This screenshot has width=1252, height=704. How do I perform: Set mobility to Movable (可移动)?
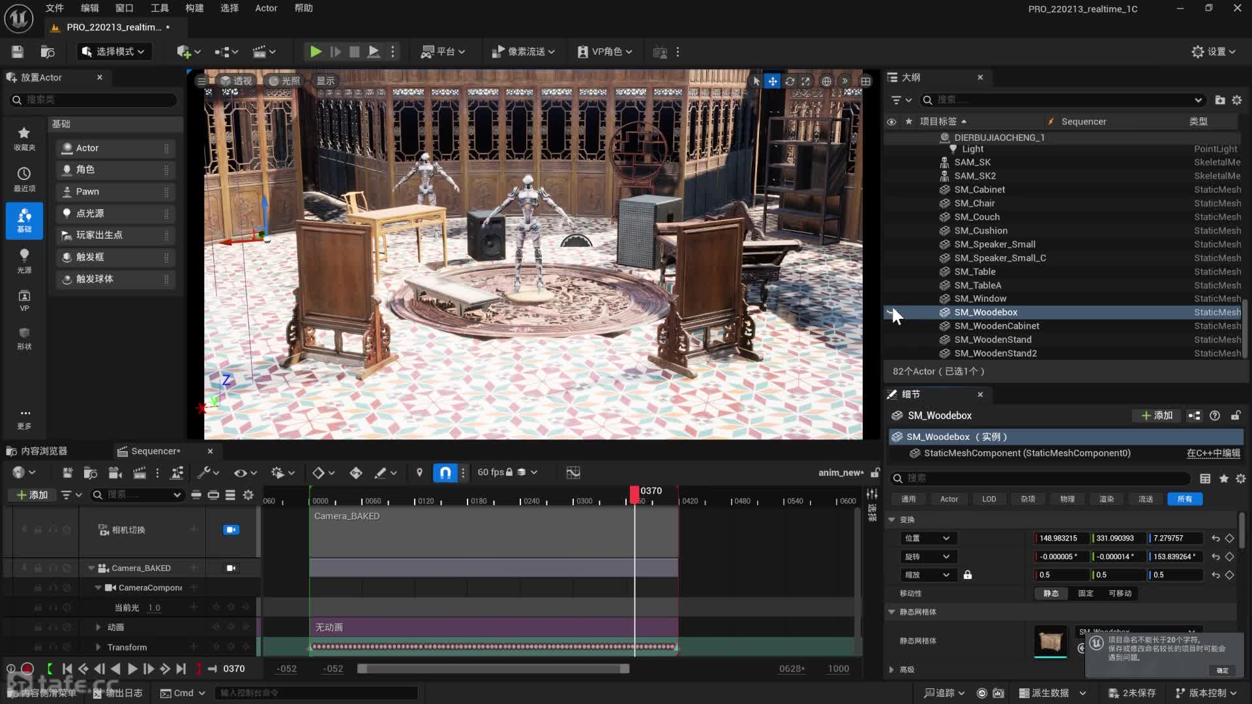1120,593
